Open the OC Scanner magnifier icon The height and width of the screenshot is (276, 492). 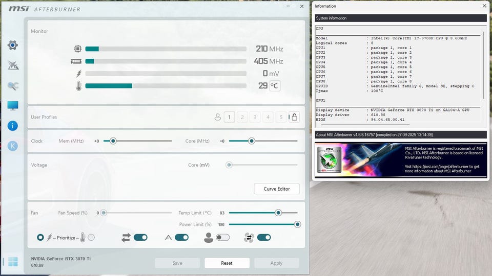pyautogui.click(x=13, y=86)
